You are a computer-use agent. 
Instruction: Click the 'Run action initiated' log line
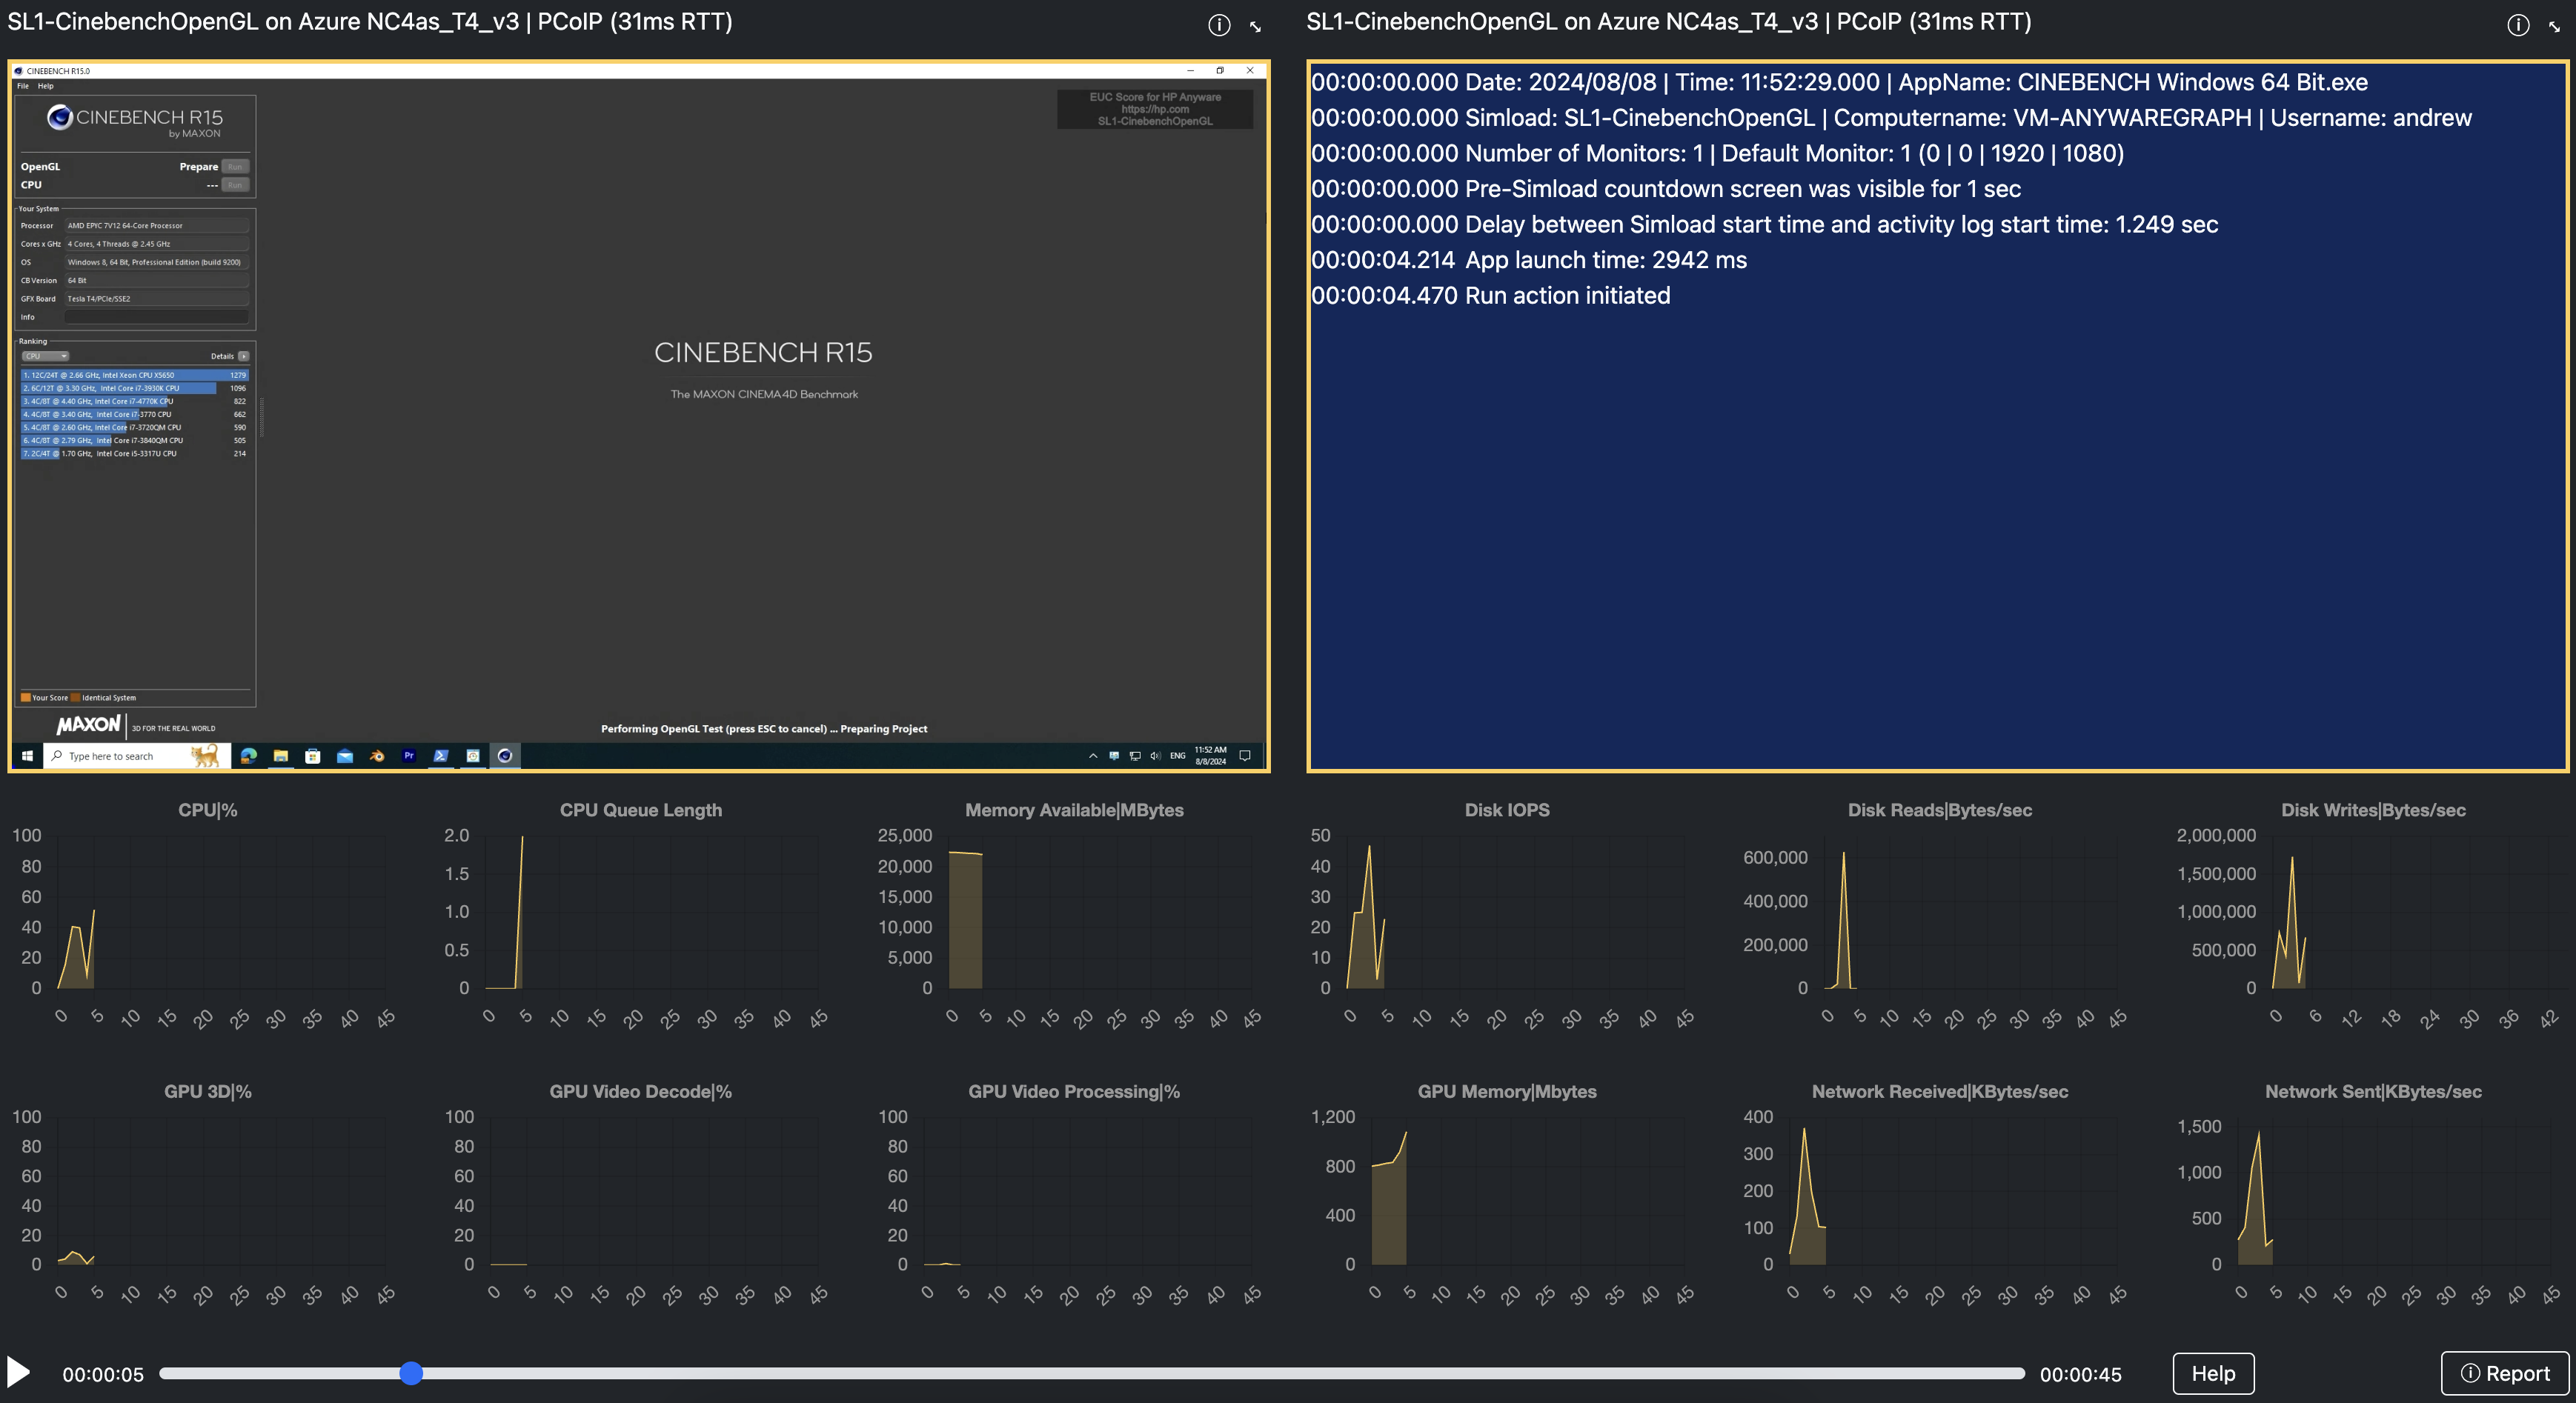tap(1490, 296)
